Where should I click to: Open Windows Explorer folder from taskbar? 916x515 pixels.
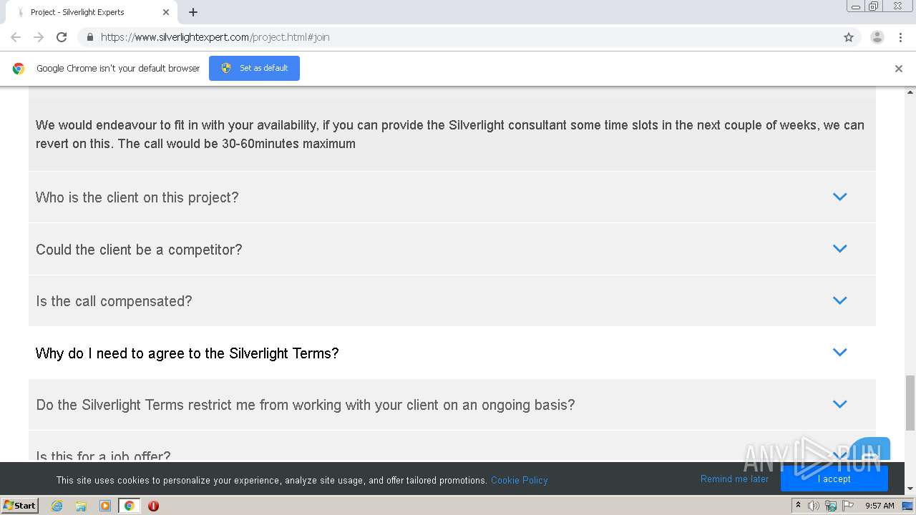click(81, 506)
